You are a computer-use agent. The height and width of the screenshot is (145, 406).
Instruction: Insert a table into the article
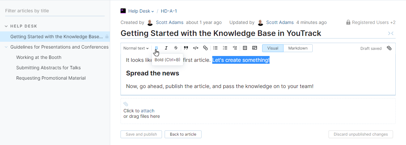point(245,48)
